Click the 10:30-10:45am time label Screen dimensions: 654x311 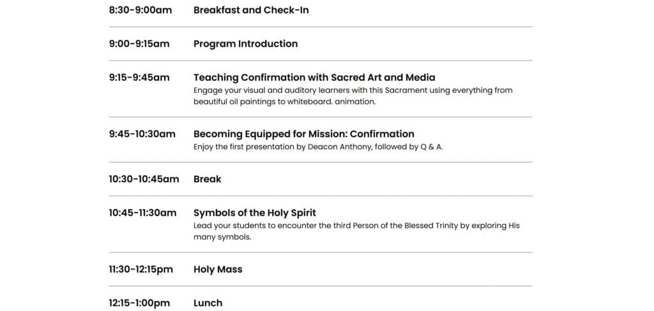[x=144, y=179]
